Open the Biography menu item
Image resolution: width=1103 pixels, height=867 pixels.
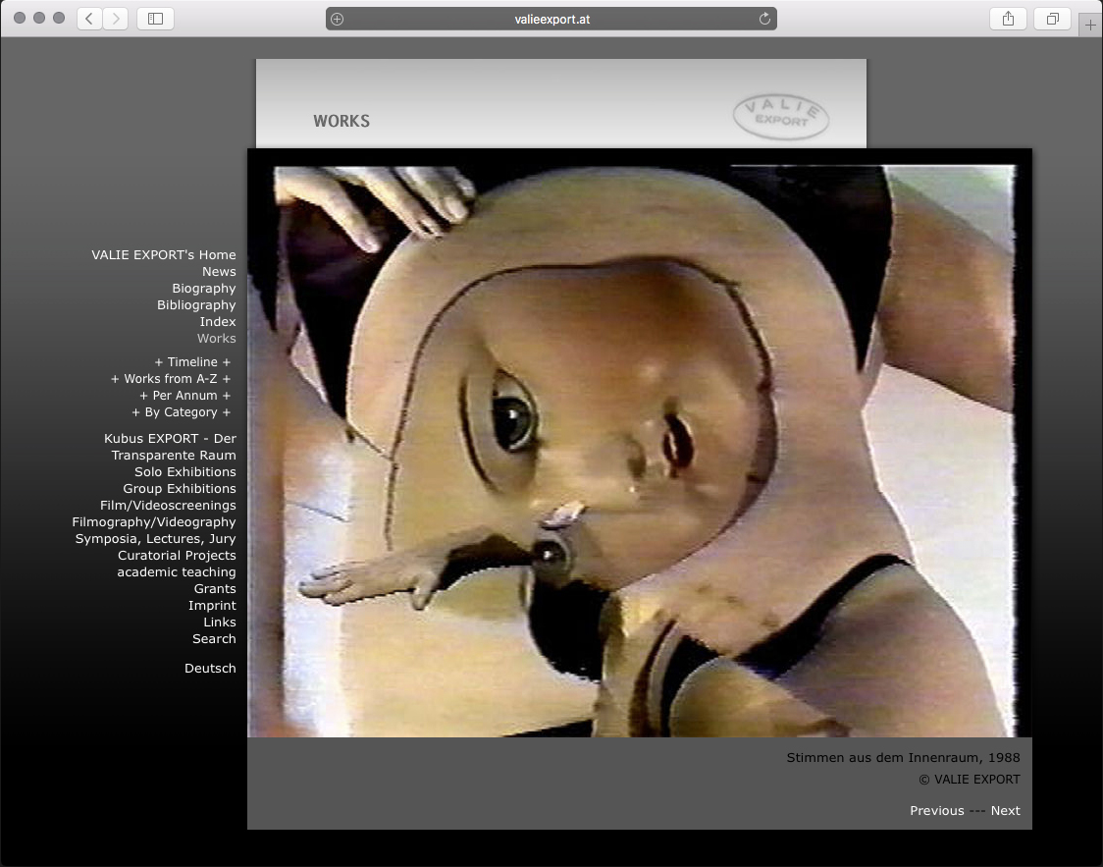[203, 289]
